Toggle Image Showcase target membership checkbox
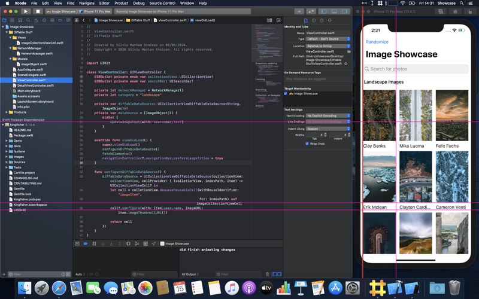 (x=286, y=94)
